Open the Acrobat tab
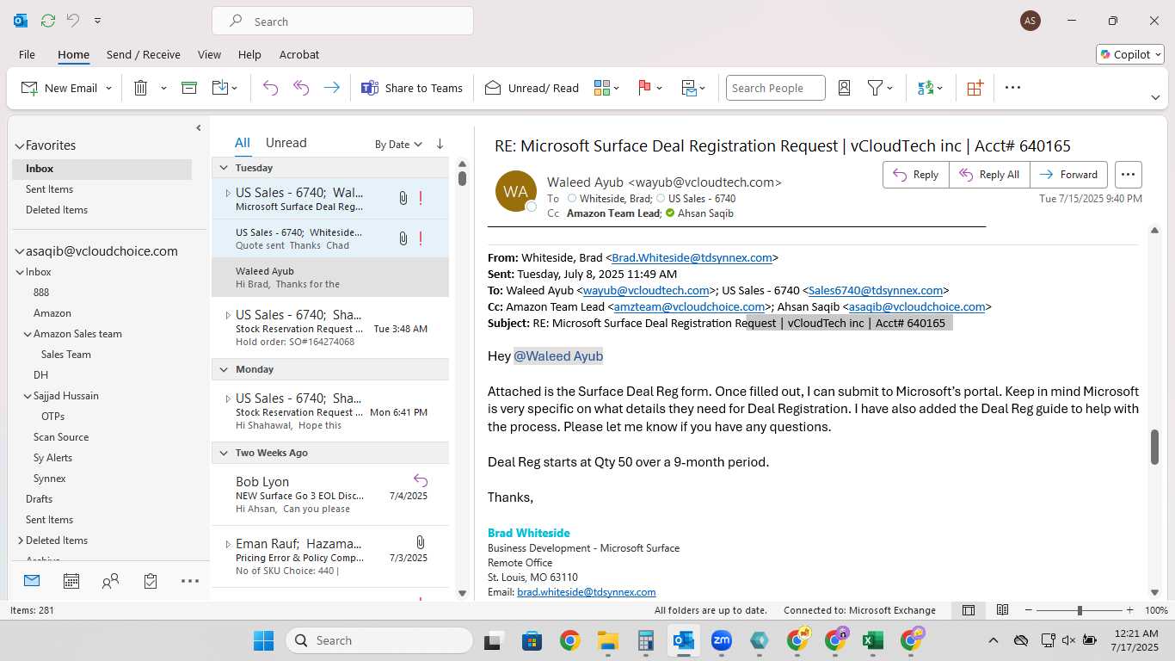Image resolution: width=1175 pixels, height=661 pixels. (299, 54)
